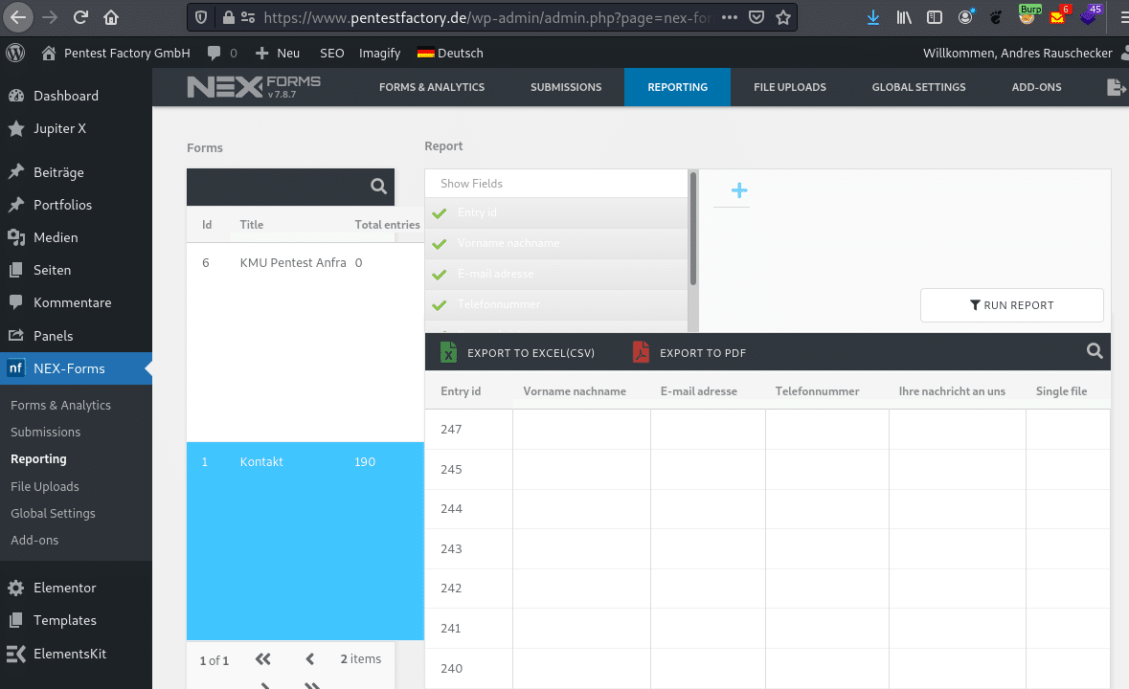Open the library icon in toolbar
This screenshot has height=689, width=1129.
(904, 17)
